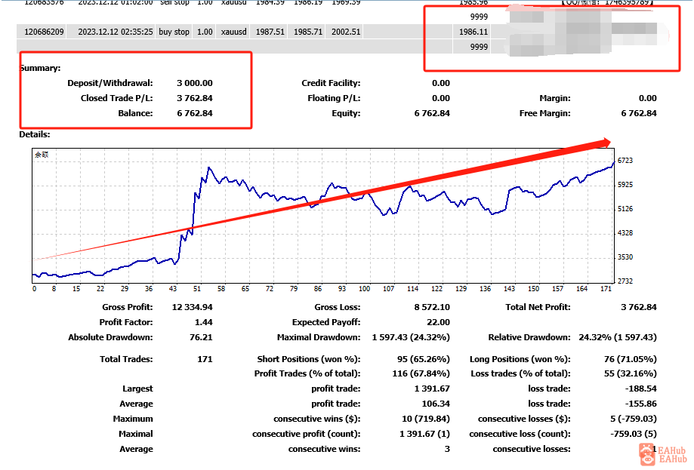Click the Short Positions value 95 (65.26%)
694x470 pixels.
point(423,359)
